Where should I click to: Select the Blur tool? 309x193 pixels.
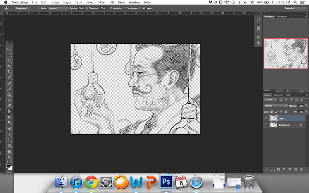[9, 117]
